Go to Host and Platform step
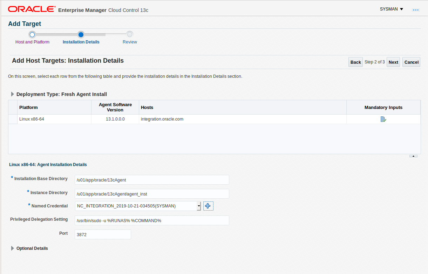428x274 pixels. (32, 42)
